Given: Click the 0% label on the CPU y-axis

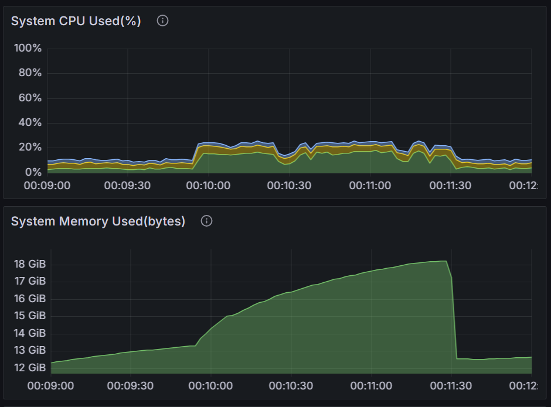Looking at the screenshot, I should (33, 172).
